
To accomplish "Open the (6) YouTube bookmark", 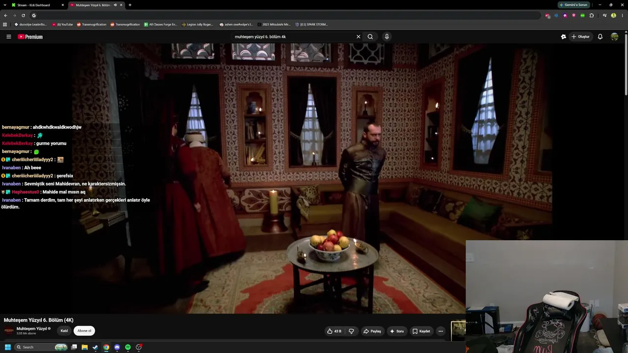I will click(62, 25).
